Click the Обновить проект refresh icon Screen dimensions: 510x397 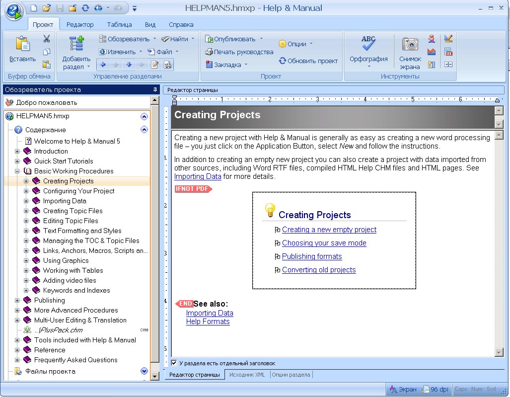click(283, 61)
